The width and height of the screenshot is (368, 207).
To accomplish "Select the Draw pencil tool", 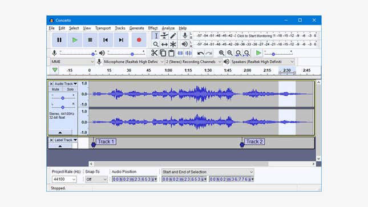I will pos(173,36).
